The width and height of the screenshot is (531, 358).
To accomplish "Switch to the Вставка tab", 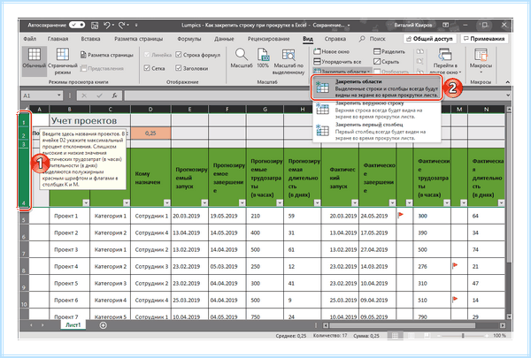I will pyautogui.click(x=90, y=39).
